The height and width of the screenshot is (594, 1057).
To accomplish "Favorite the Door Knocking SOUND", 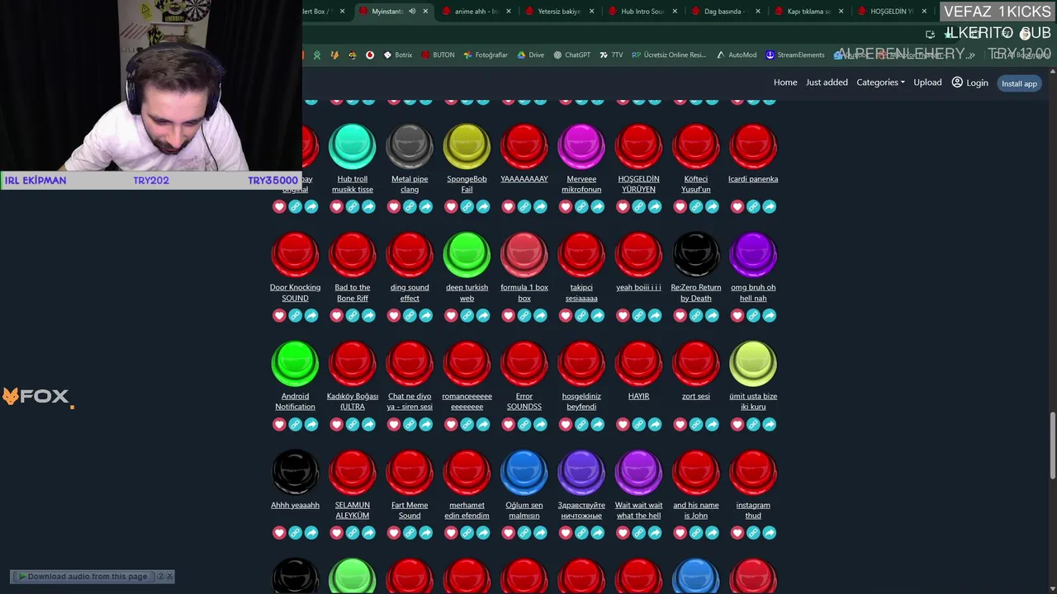I will click(279, 316).
